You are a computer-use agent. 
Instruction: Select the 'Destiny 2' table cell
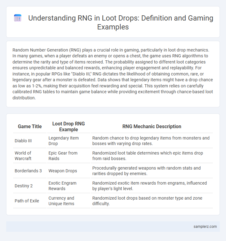(x=30, y=186)
